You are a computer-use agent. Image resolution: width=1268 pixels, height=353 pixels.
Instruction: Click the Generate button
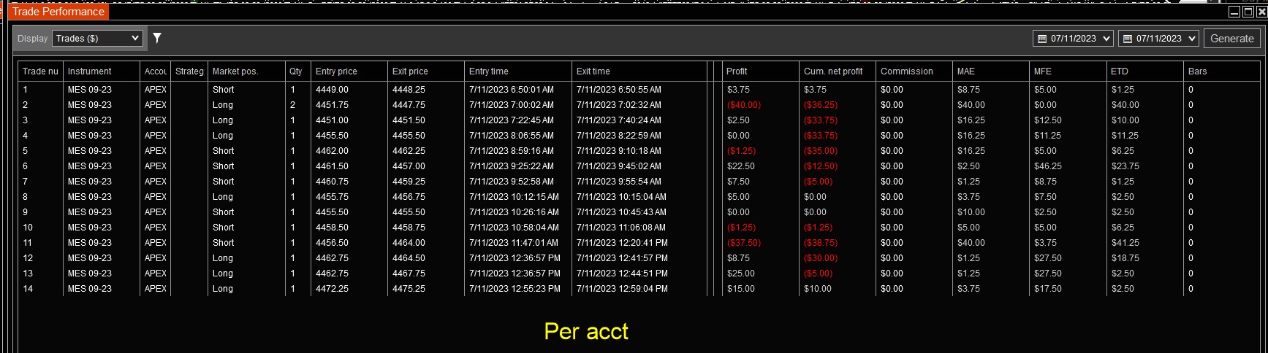point(1231,39)
